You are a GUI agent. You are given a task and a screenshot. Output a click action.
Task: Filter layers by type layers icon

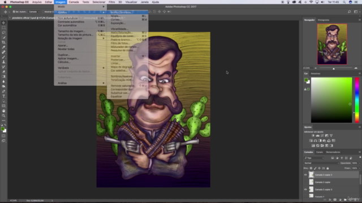point(342,158)
